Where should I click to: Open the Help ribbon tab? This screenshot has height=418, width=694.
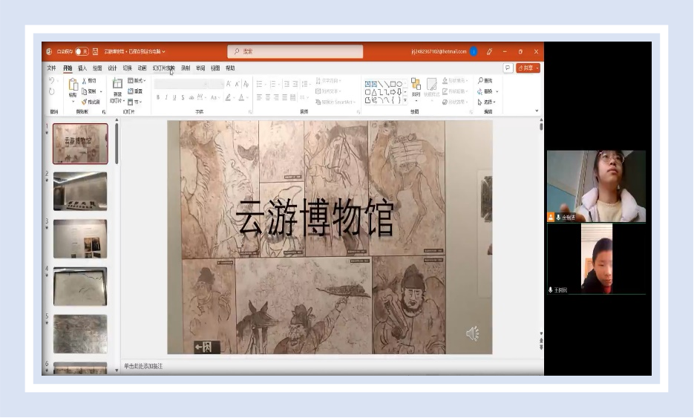tap(230, 68)
